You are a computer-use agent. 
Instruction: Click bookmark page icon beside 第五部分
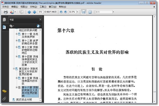pyautogui.click(x=16, y=69)
